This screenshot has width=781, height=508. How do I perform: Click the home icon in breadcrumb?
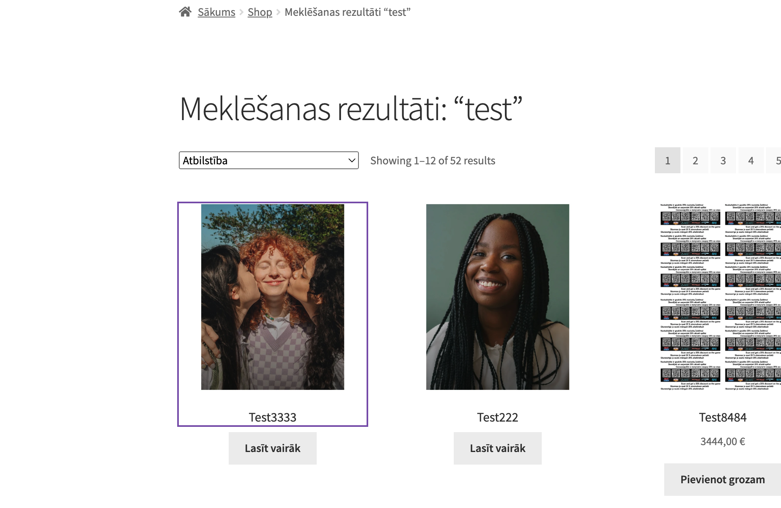[185, 12]
